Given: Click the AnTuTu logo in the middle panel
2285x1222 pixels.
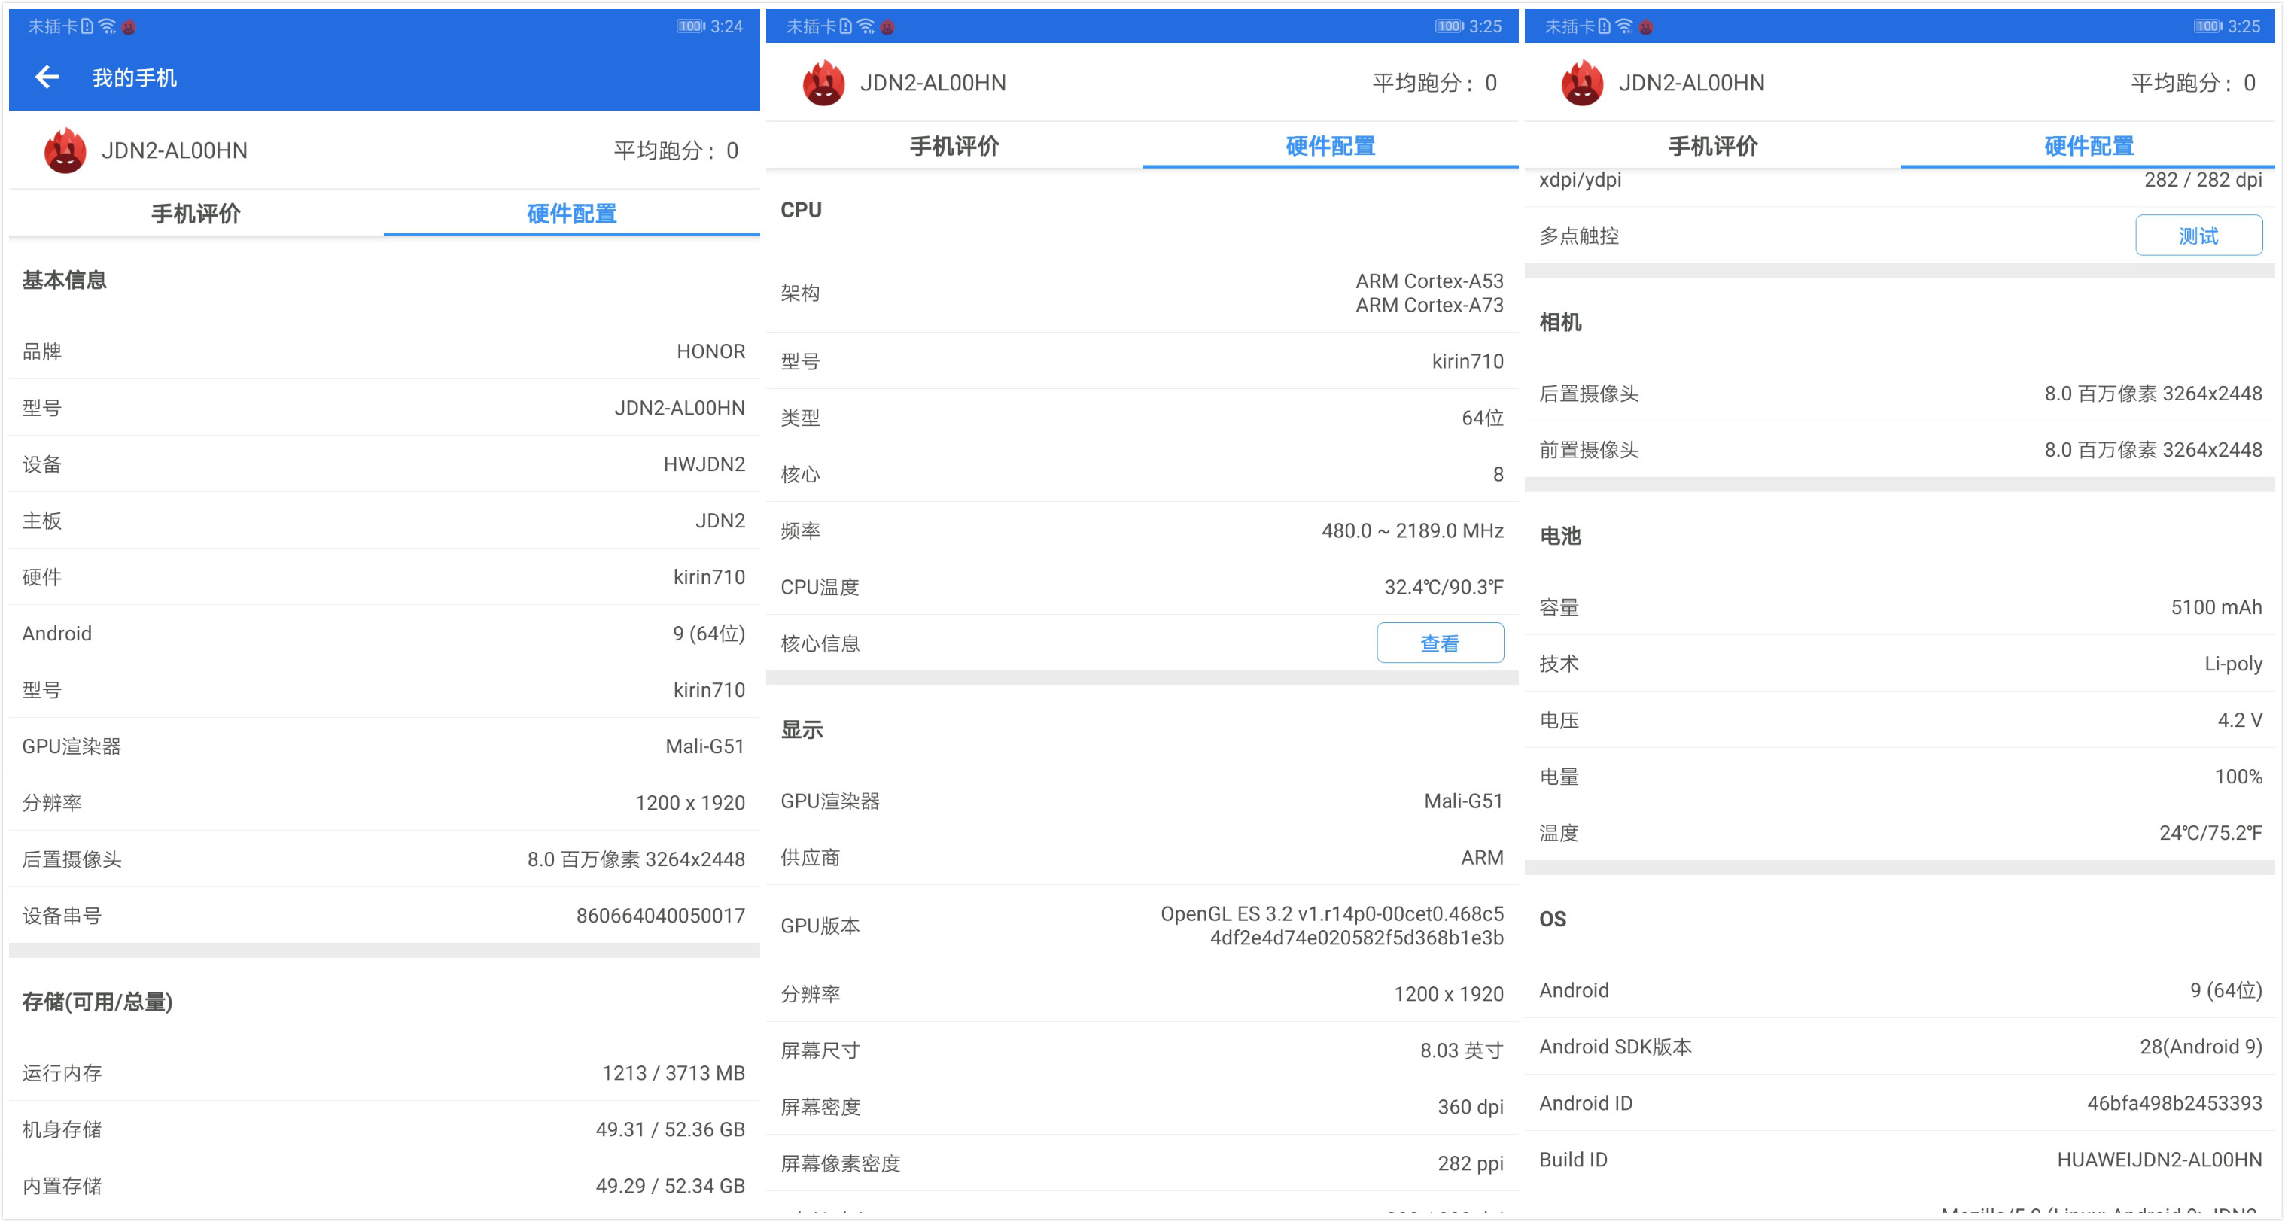Looking at the screenshot, I should 823,84.
